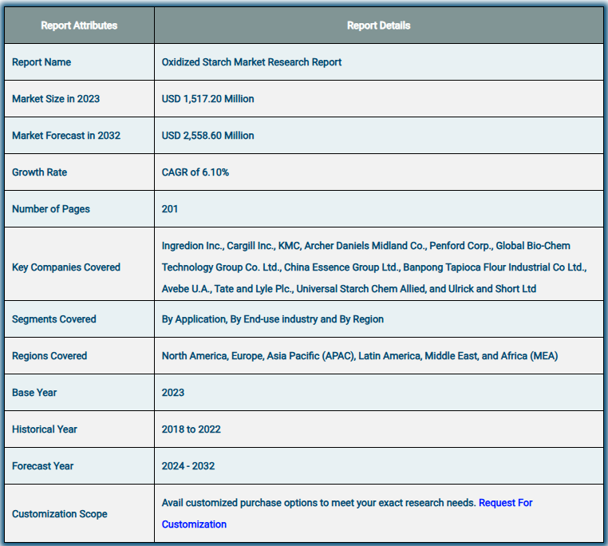
Task: Select Oxidized Starch Market Research Report text
Action: point(251,62)
